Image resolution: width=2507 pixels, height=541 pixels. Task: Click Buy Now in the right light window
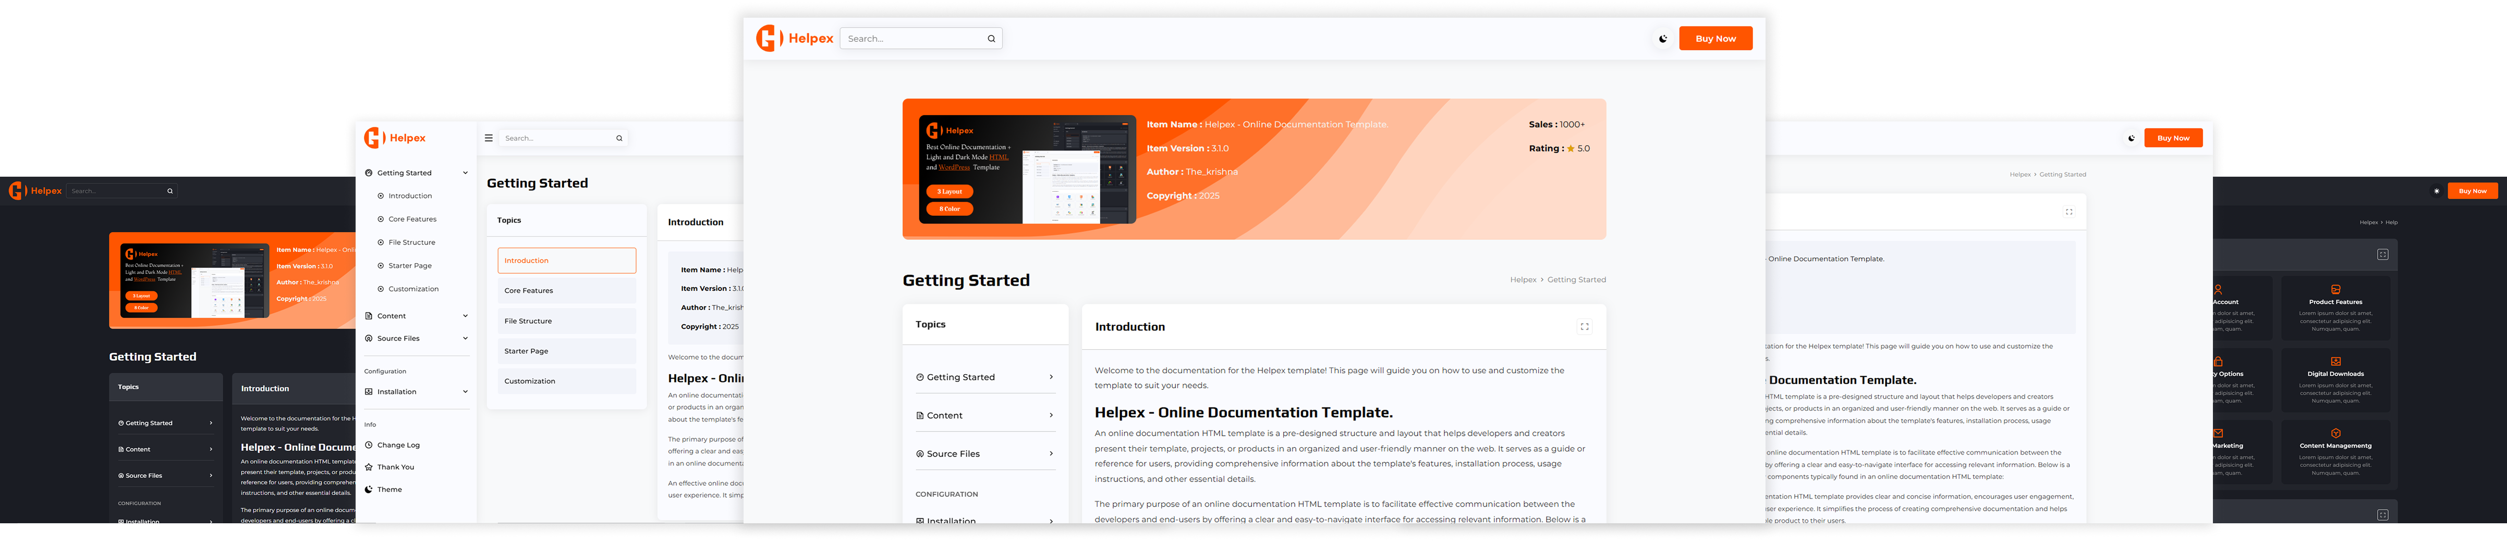[2173, 138]
